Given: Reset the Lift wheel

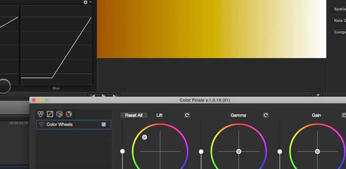Looking at the screenshot, I should (x=187, y=115).
